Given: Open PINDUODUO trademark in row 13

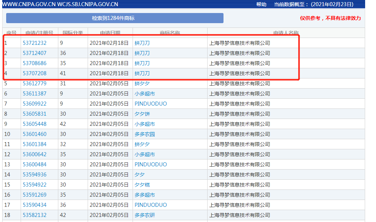Looking at the screenshot, I should point(151,165).
